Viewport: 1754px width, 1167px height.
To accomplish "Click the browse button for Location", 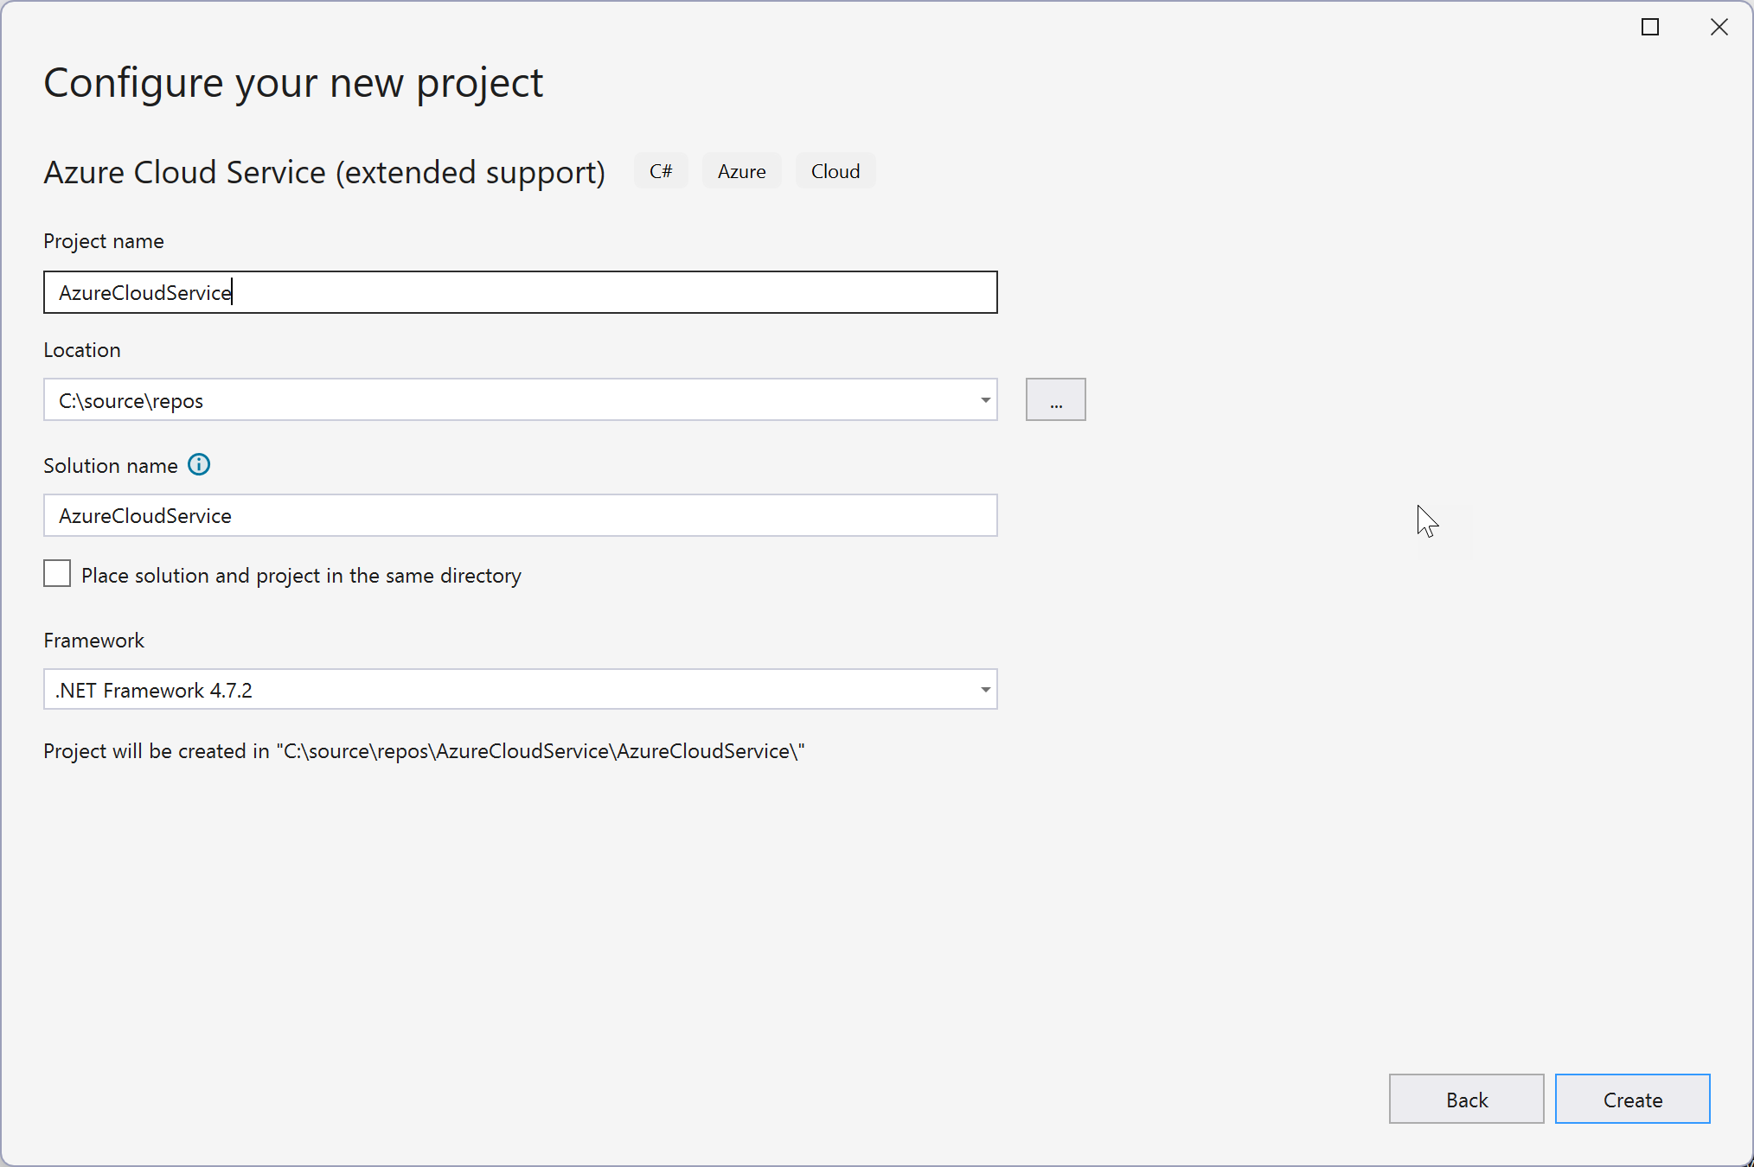I will click(1055, 400).
